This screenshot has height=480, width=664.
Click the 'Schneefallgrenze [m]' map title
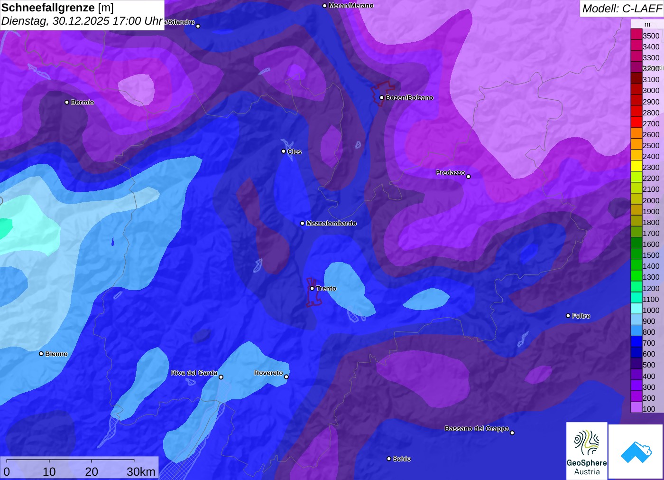(57, 8)
